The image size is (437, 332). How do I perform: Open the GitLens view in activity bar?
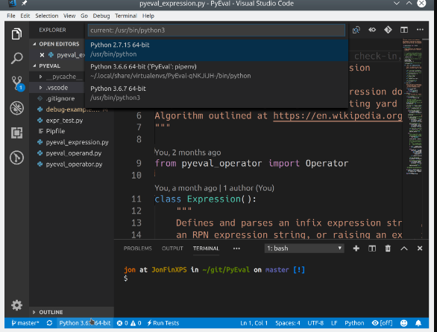point(16,158)
